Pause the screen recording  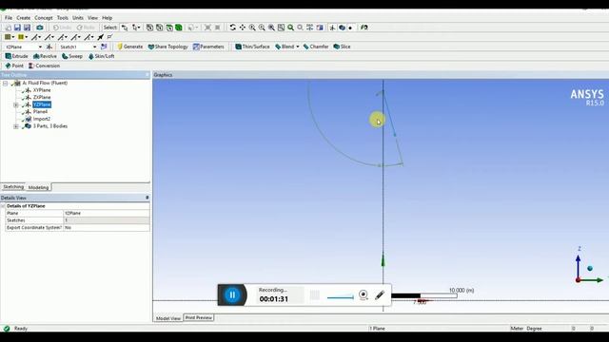click(x=232, y=295)
